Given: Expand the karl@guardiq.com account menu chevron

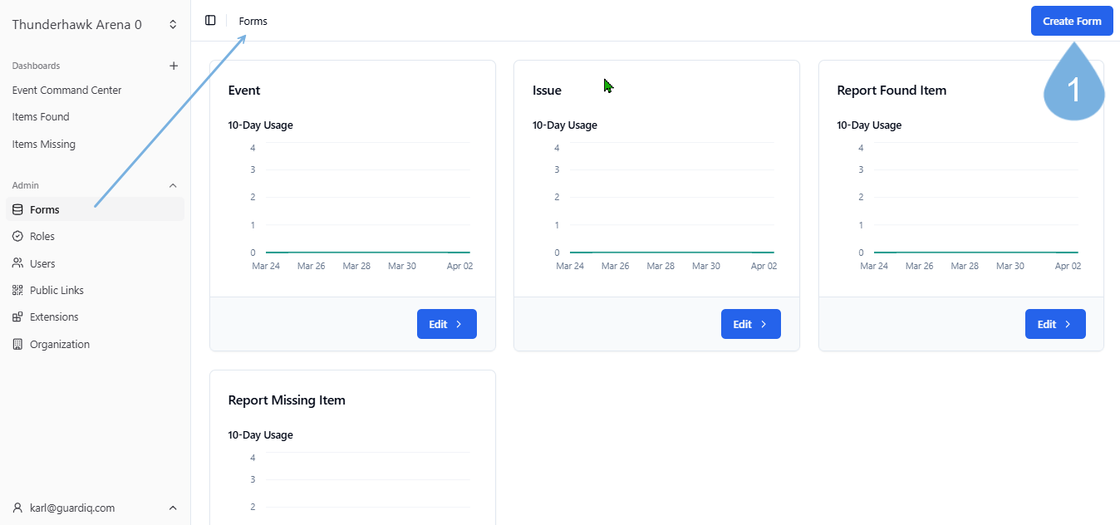Looking at the screenshot, I should pos(173,508).
